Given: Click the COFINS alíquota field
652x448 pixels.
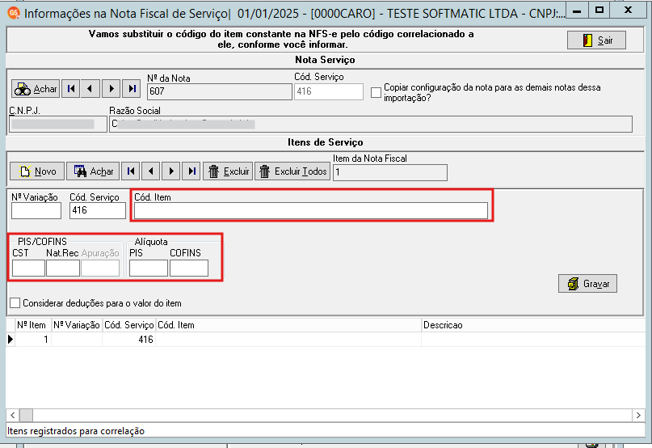Looking at the screenshot, I should (189, 268).
